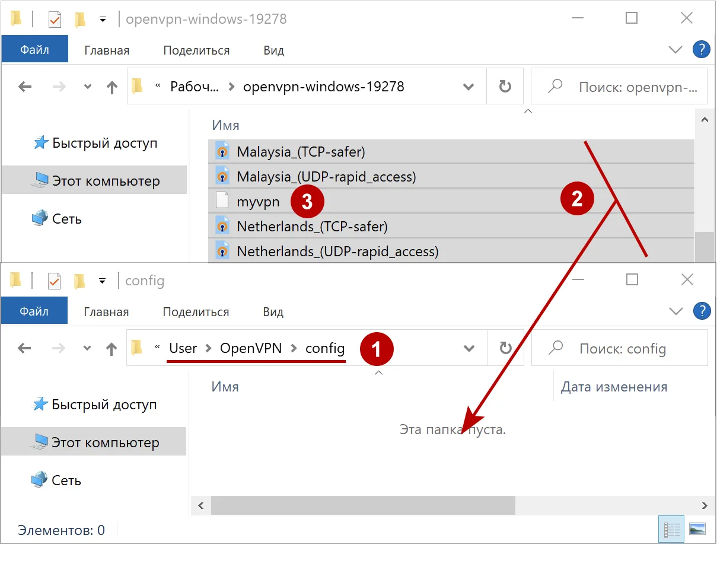Pin the ribbon open with the chevron
The width and height of the screenshot is (717, 570).
pyautogui.click(x=675, y=311)
